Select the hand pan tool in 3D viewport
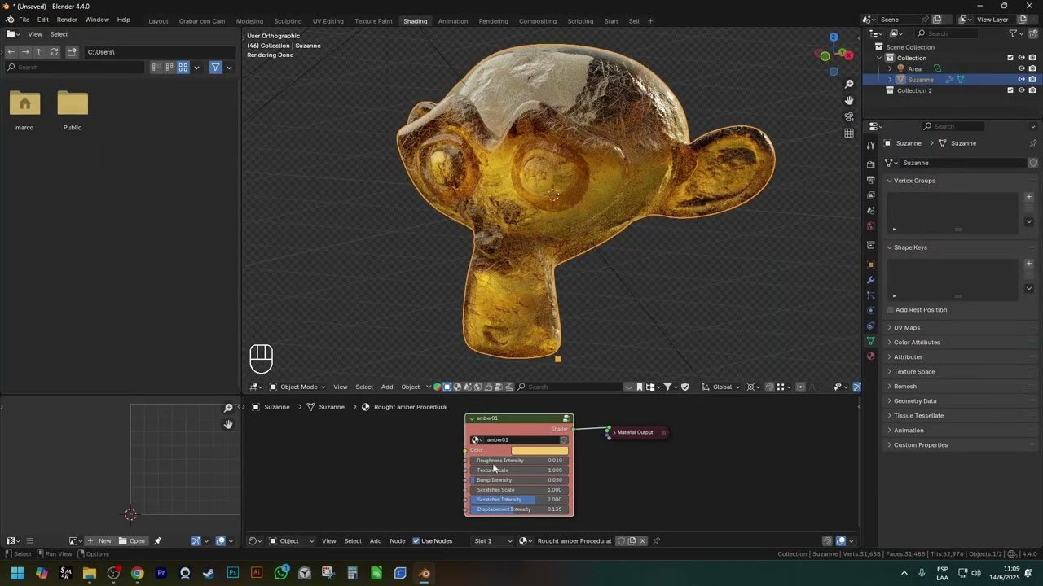The height and width of the screenshot is (586, 1043). (x=849, y=100)
